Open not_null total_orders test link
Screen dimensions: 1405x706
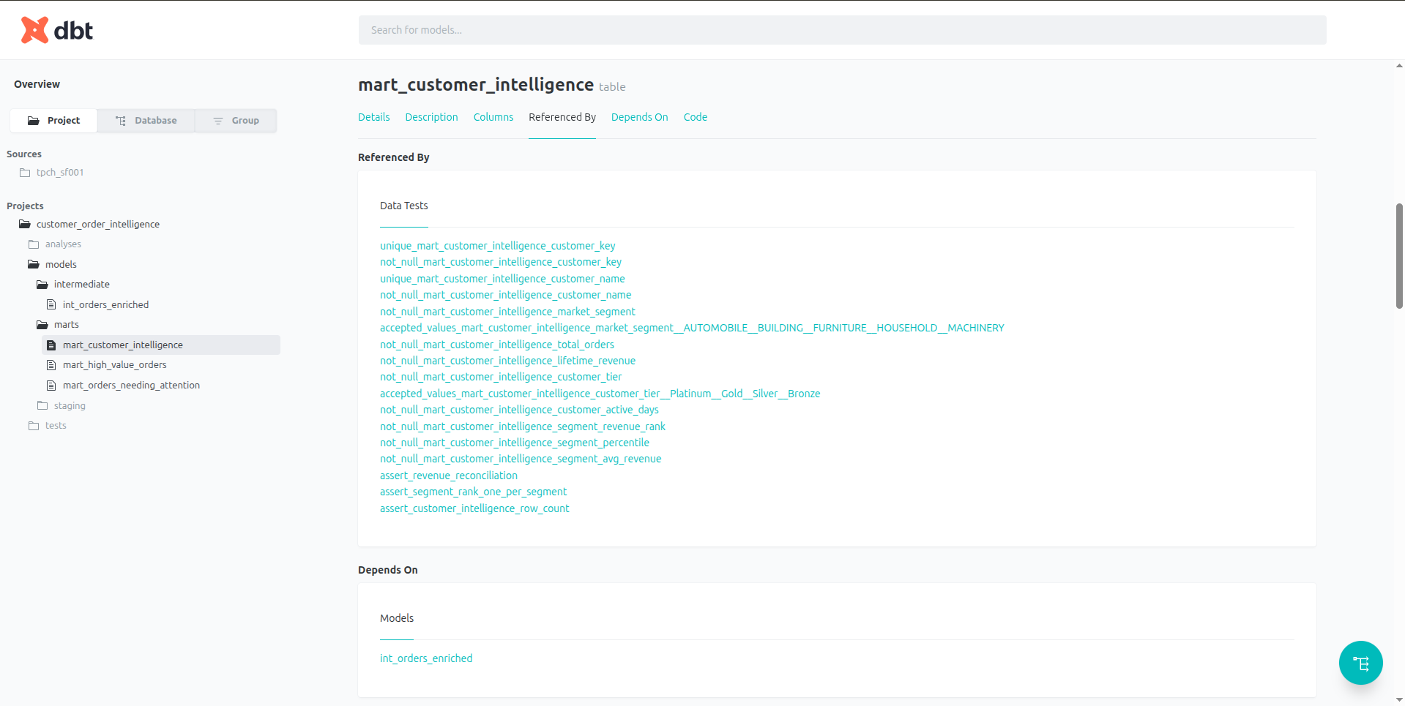coord(497,345)
